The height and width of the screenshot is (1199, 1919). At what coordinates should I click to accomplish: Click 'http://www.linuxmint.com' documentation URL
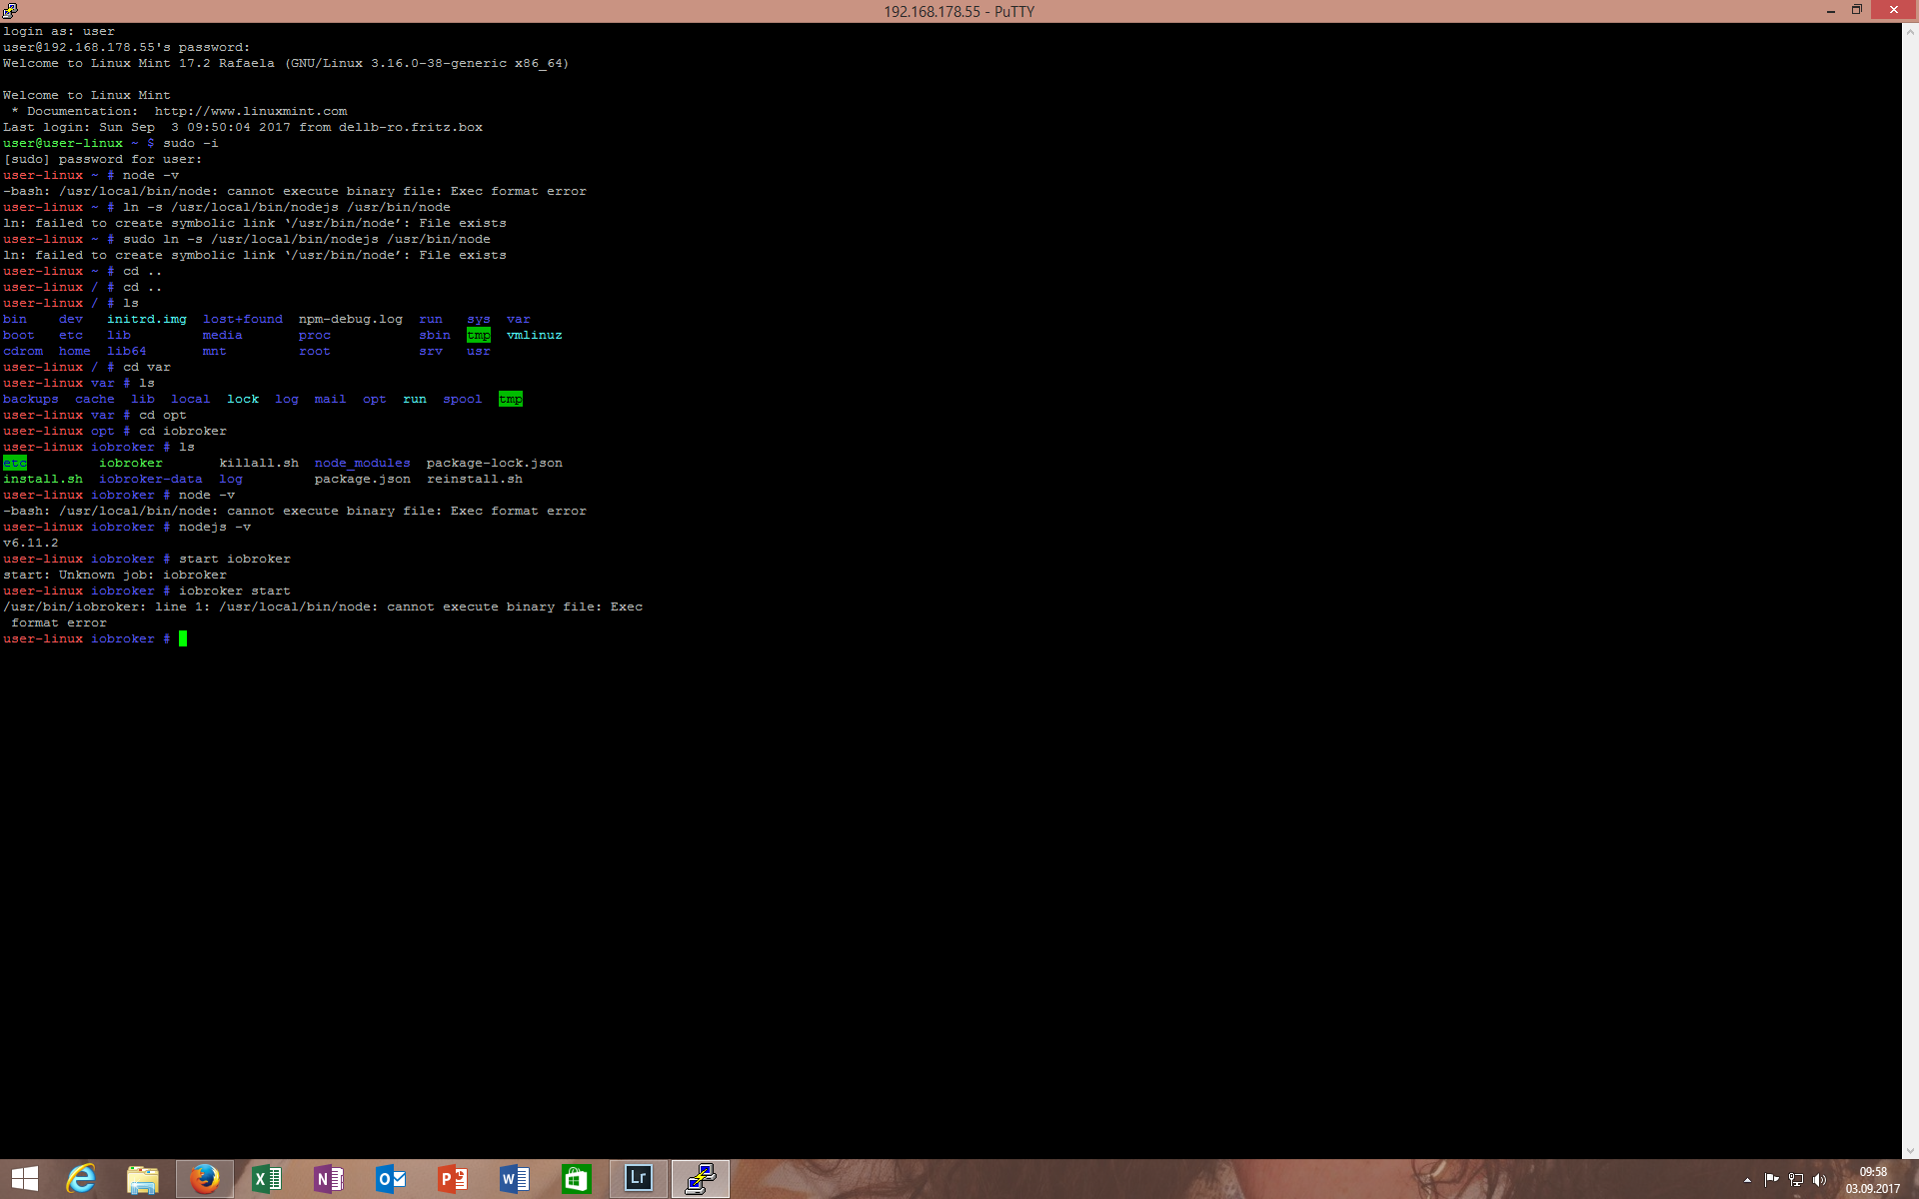251,111
